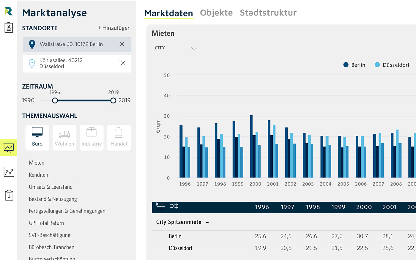This screenshot has height=260, width=416.
Task: Click the City Spitzenmiete row title
Action: (179, 222)
